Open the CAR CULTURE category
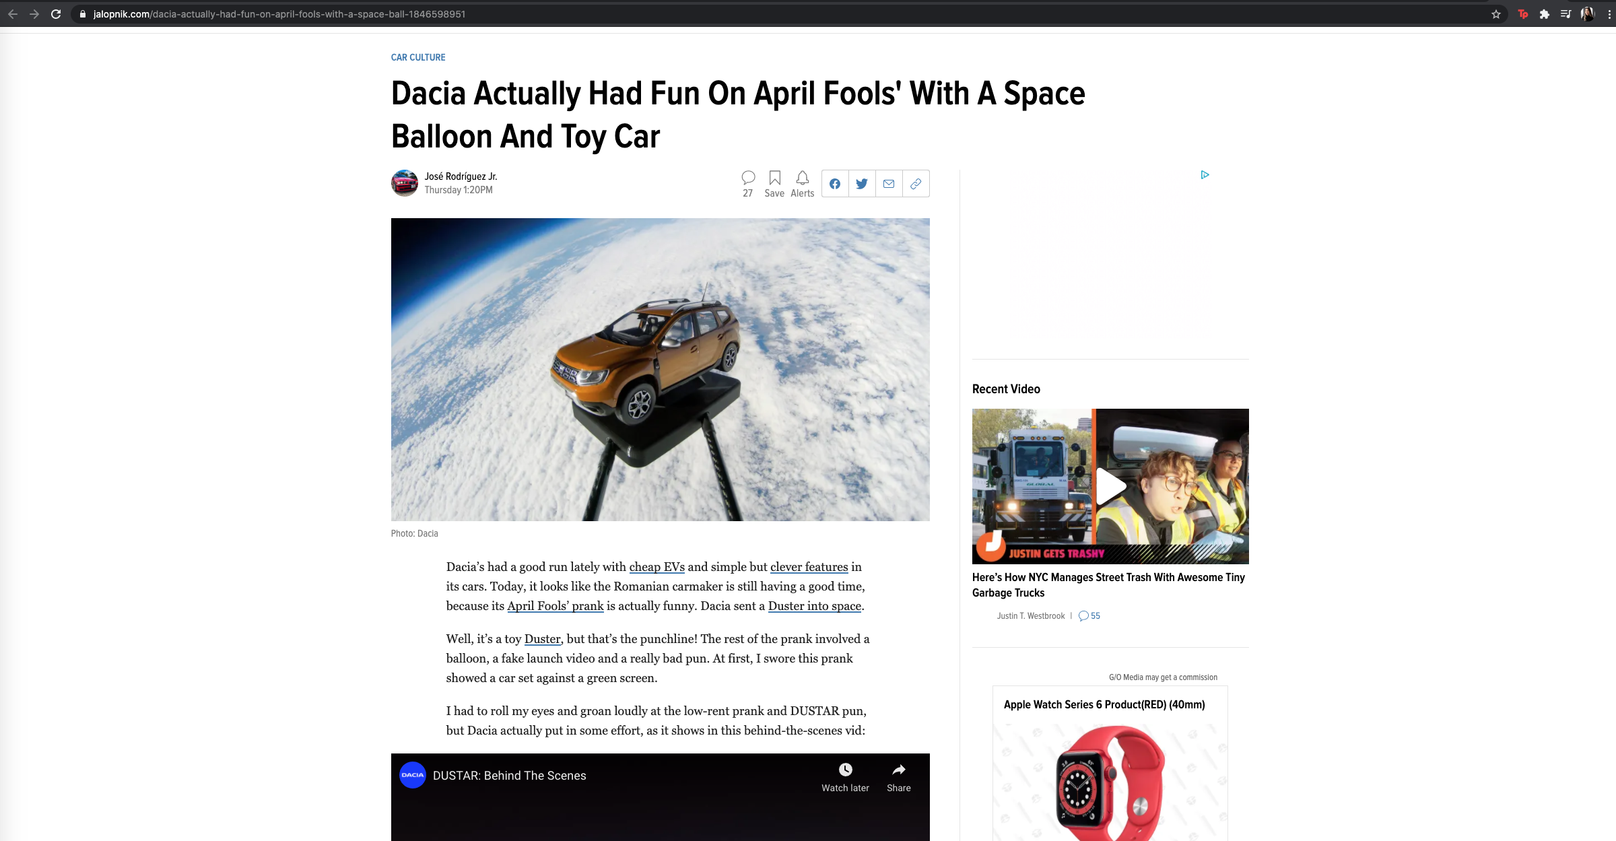The height and width of the screenshot is (841, 1616). pyautogui.click(x=418, y=58)
